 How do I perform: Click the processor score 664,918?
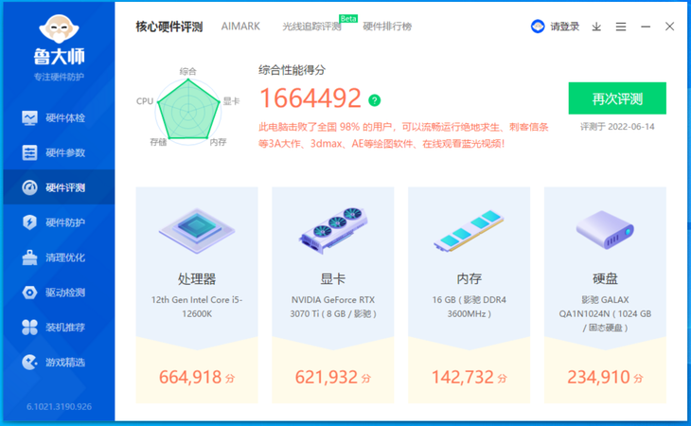190,377
